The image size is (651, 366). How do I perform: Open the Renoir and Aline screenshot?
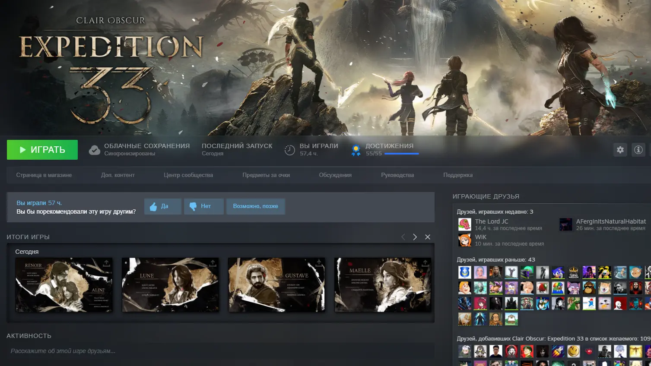64,285
